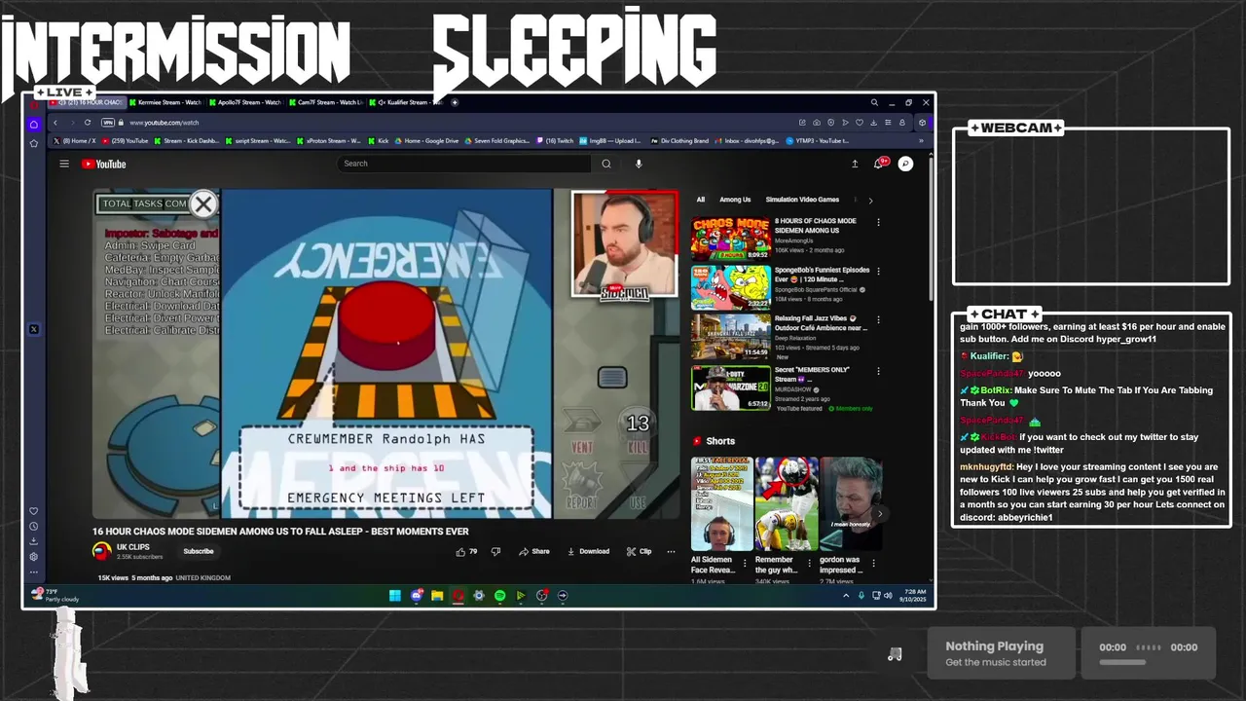Dislike the video with thumbs down

click(495, 551)
